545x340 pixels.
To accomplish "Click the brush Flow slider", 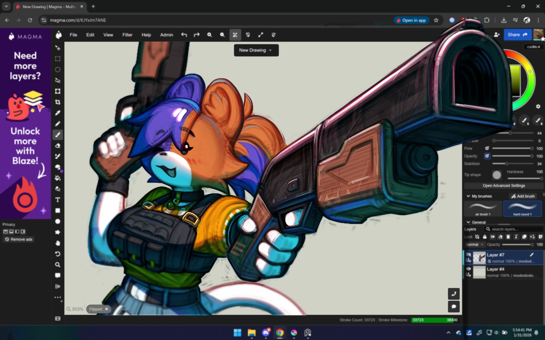I will [512, 148].
